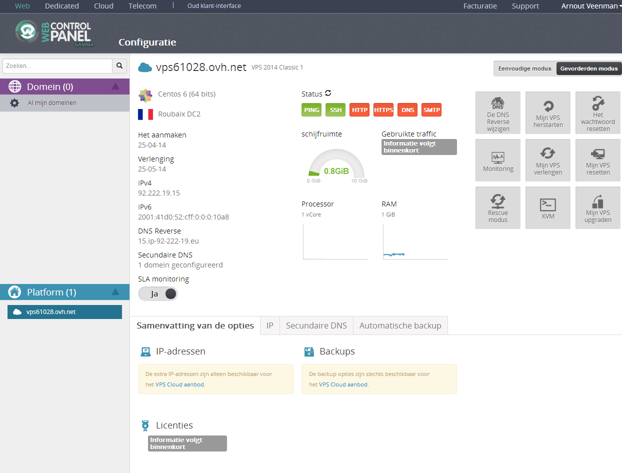Viewport: 622px width, 473px height.
Task: Switch to Eenvoudige modus
Action: tap(524, 68)
